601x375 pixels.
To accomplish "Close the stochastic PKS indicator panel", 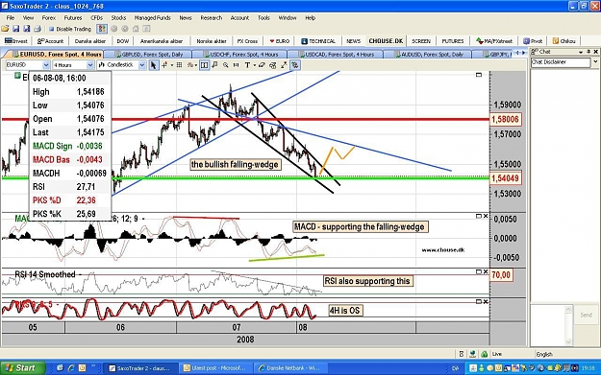I will click(x=486, y=301).
